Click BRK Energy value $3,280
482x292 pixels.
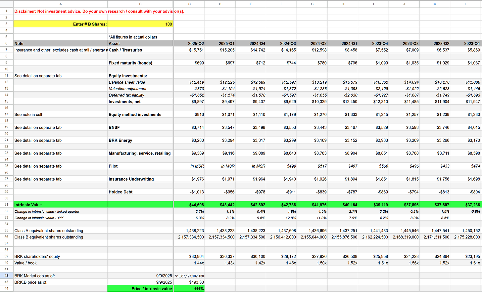197,140
